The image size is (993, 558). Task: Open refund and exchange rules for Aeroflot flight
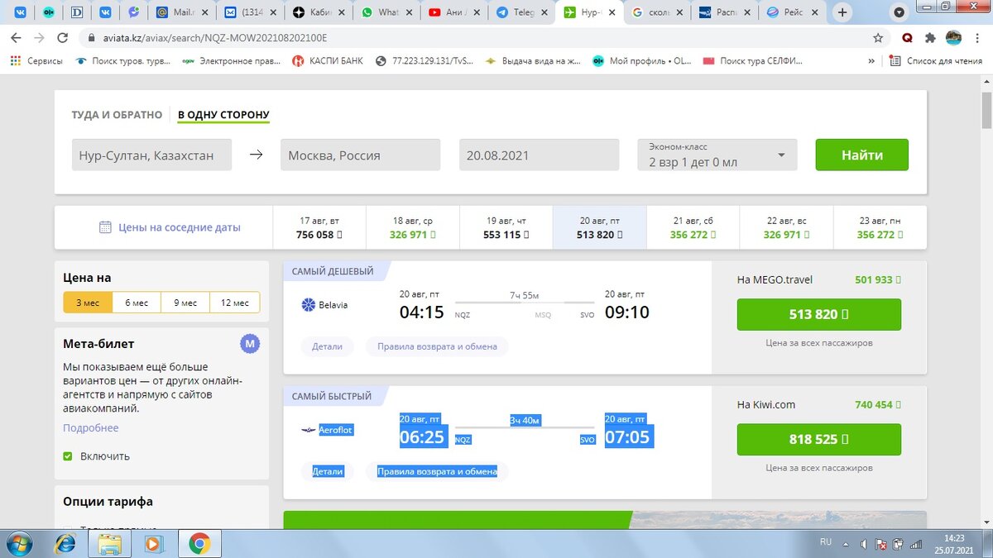pyautogui.click(x=437, y=471)
